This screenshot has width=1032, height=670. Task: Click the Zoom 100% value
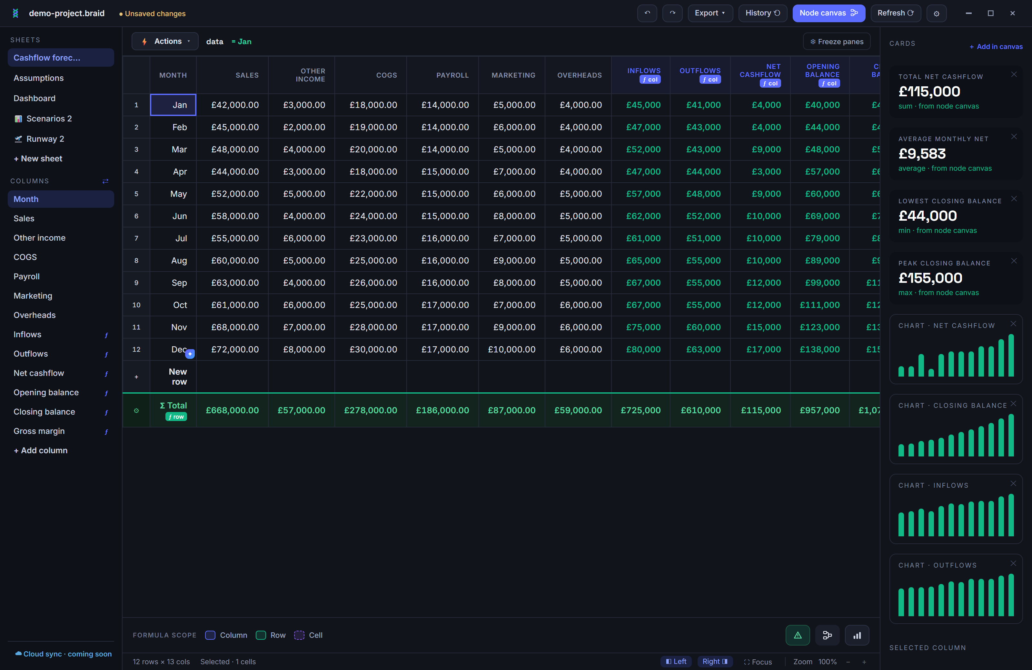coord(827,662)
